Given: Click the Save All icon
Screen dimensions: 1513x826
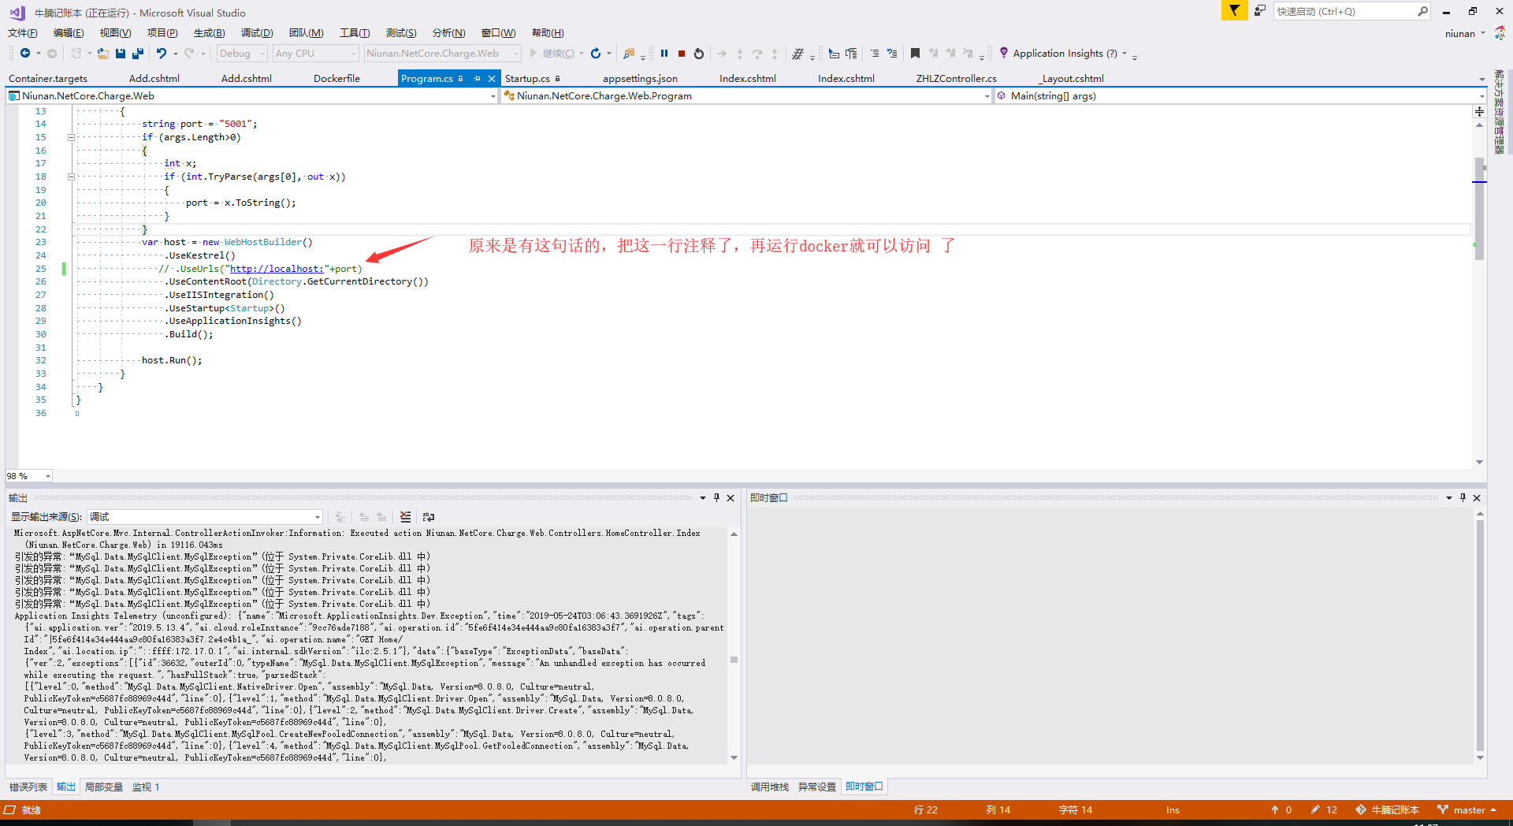Looking at the screenshot, I should (138, 54).
